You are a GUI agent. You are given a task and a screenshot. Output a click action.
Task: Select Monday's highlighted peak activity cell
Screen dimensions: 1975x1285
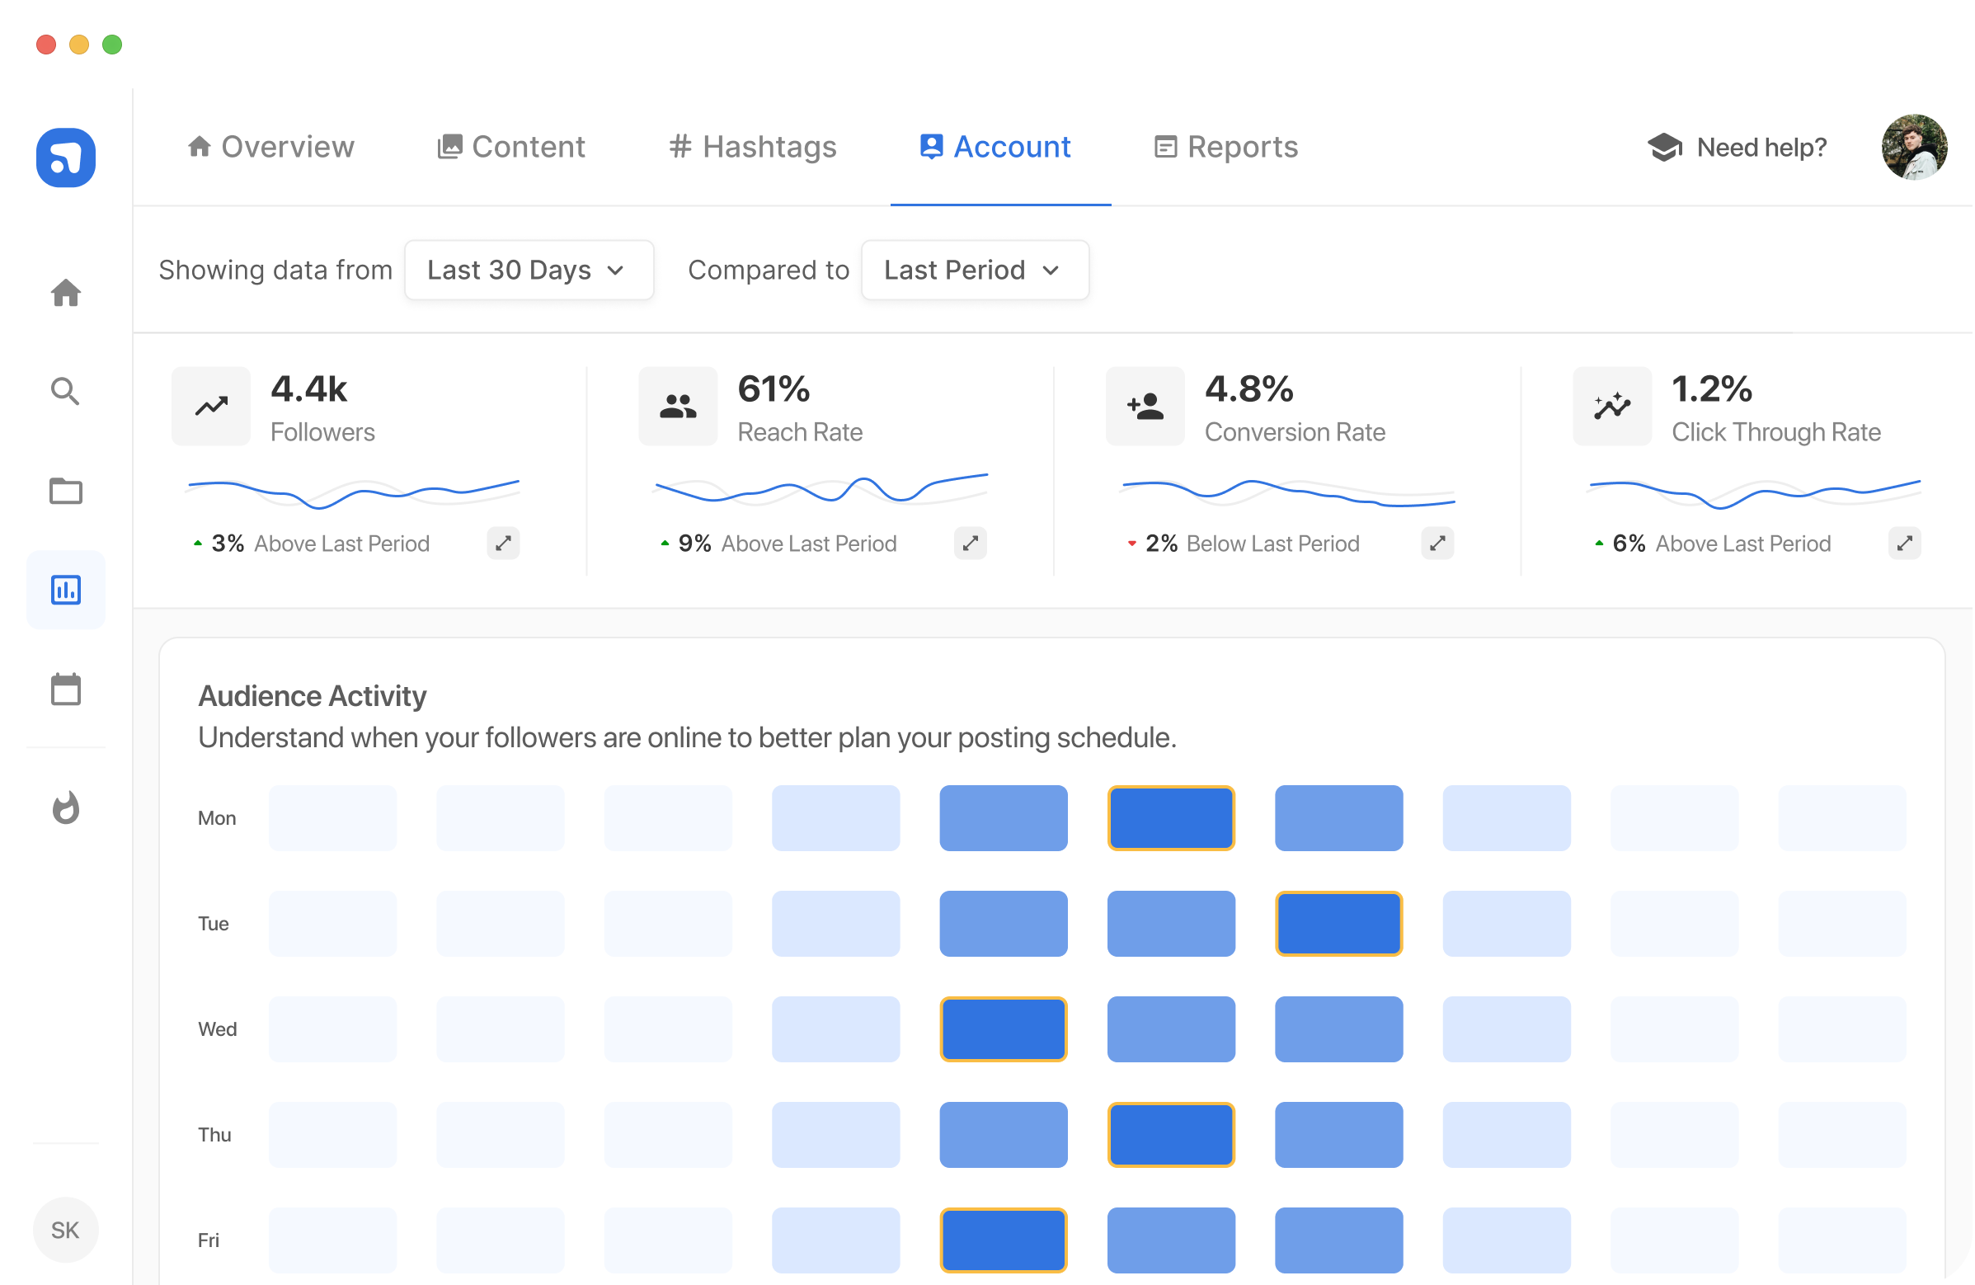[1171, 817]
